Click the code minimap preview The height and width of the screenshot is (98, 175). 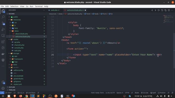pyautogui.click(x=168, y=19)
